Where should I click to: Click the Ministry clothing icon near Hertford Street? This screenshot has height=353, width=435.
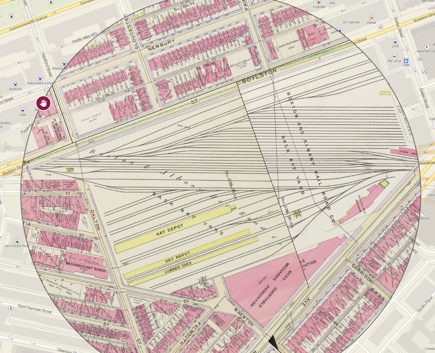(x=64, y=63)
